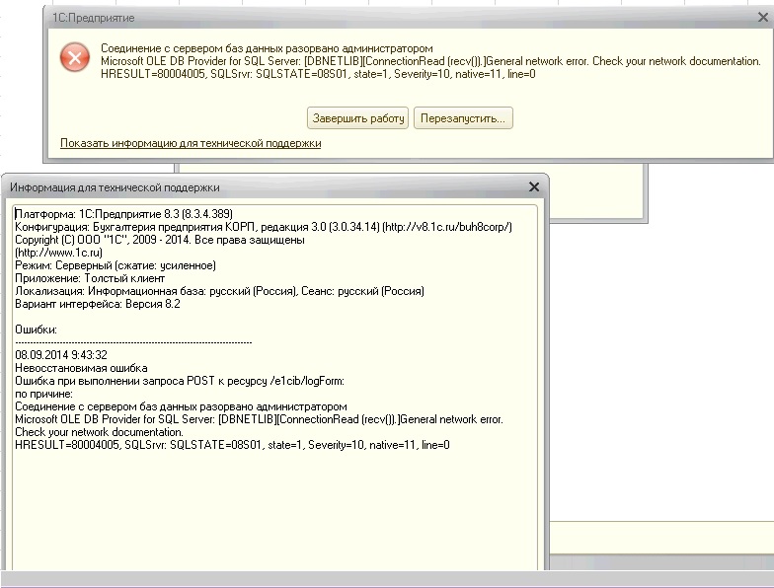Select the Невосстановимая ошибка line
This screenshot has width=774, height=588.
coord(81,367)
